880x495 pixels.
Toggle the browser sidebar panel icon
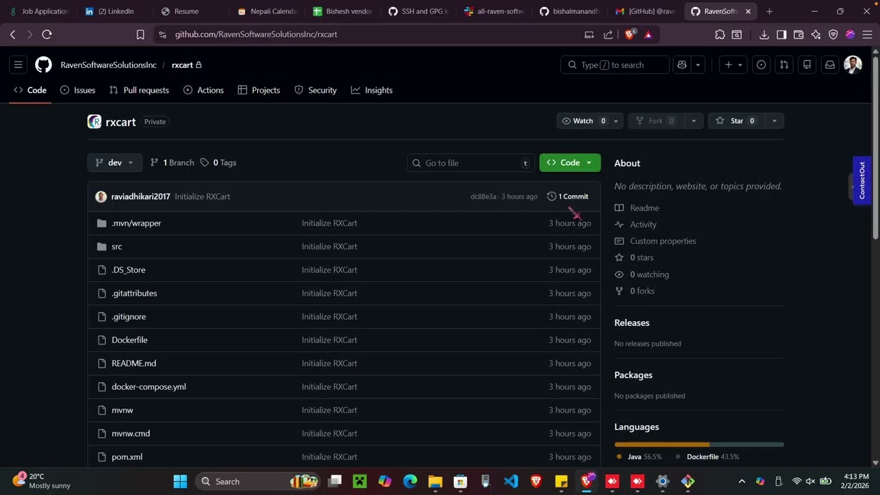pyautogui.click(x=781, y=34)
